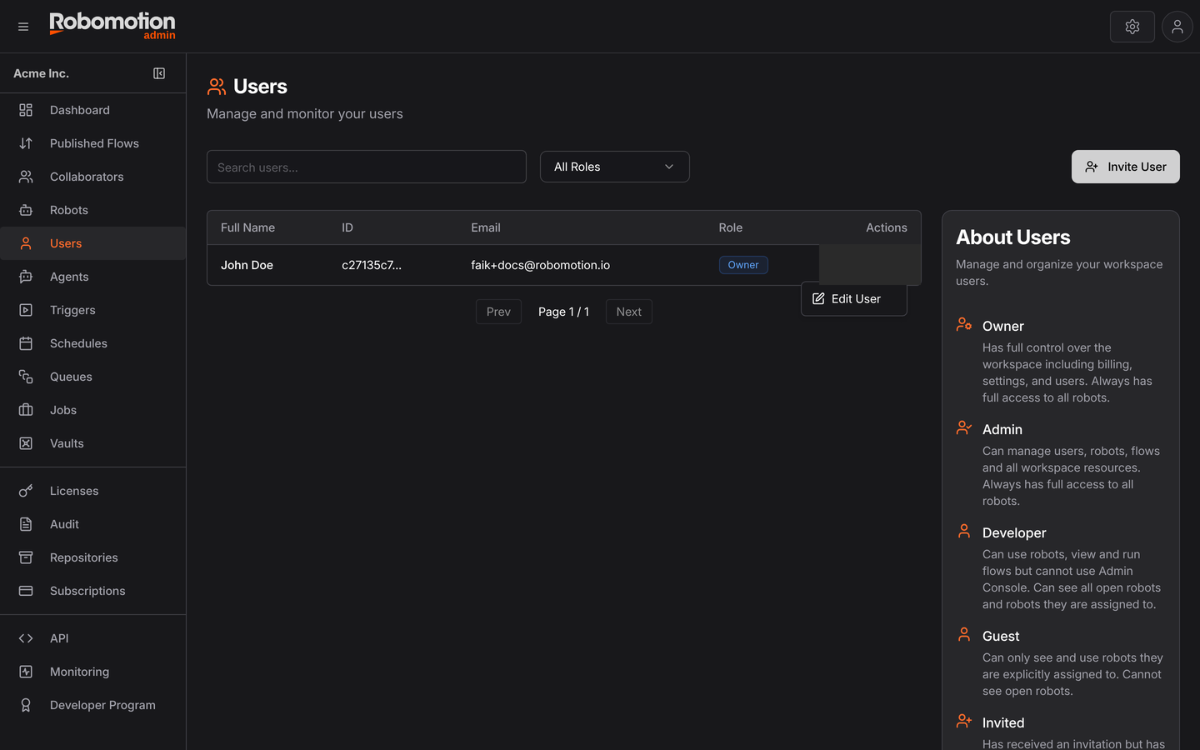1200x750 pixels.
Task: Click the Vaults icon in sidebar
Action: (26, 443)
